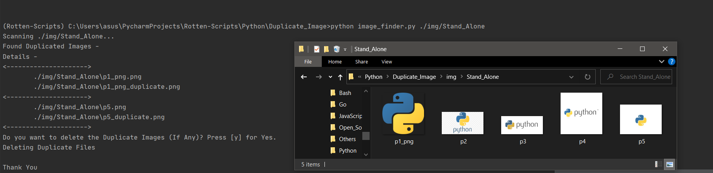
Task: Go back with the left arrow
Action: (x=304, y=77)
